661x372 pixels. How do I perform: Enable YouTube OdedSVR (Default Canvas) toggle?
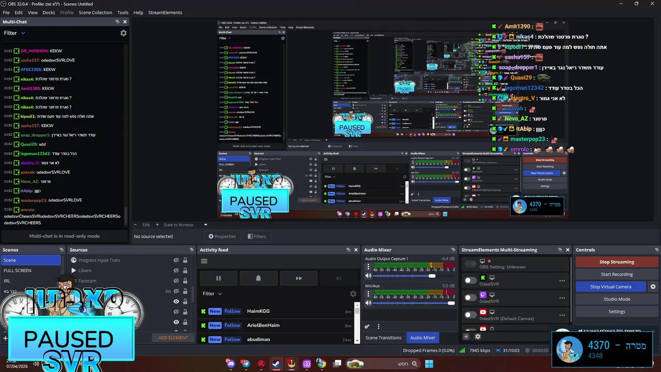[x=470, y=315]
